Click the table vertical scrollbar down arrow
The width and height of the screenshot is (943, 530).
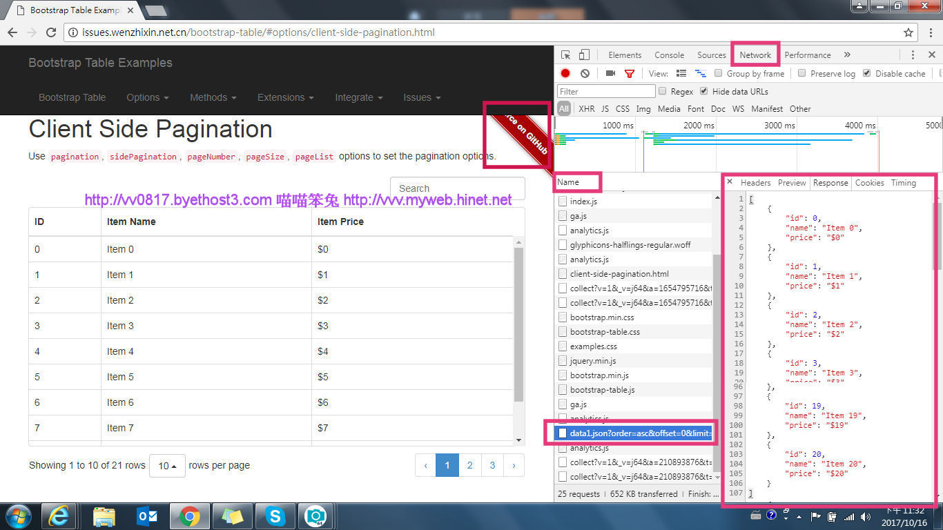519,440
